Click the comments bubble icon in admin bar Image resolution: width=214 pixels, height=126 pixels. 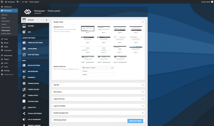point(17,2)
